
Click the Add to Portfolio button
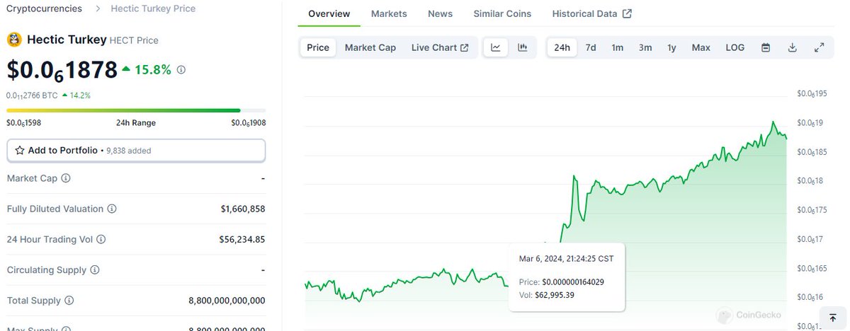pyautogui.click(x=136, y=151)
